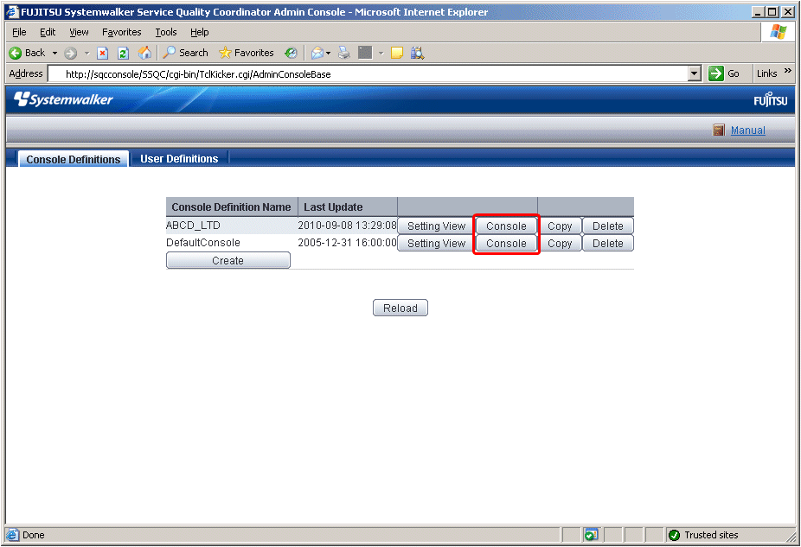Click the Links toolbar label

(766, 74)
